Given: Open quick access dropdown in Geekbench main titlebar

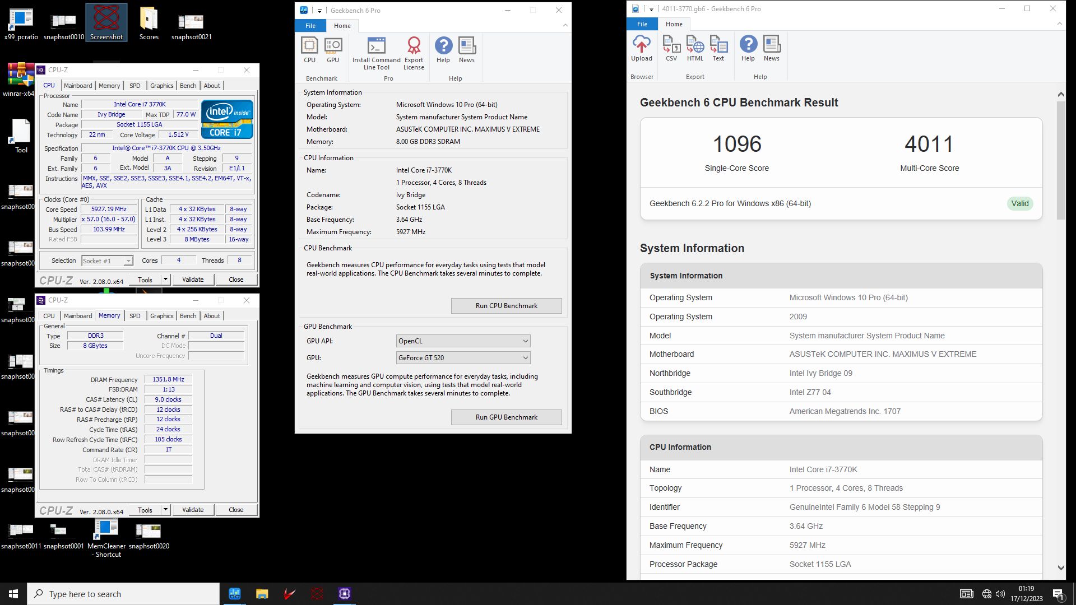Looking at the screenshot, I should 319,11.
